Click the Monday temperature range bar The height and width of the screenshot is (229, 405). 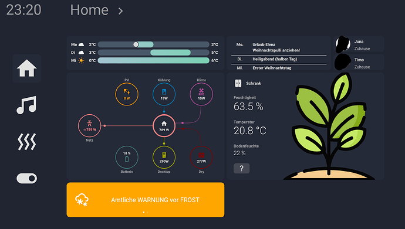153,45
